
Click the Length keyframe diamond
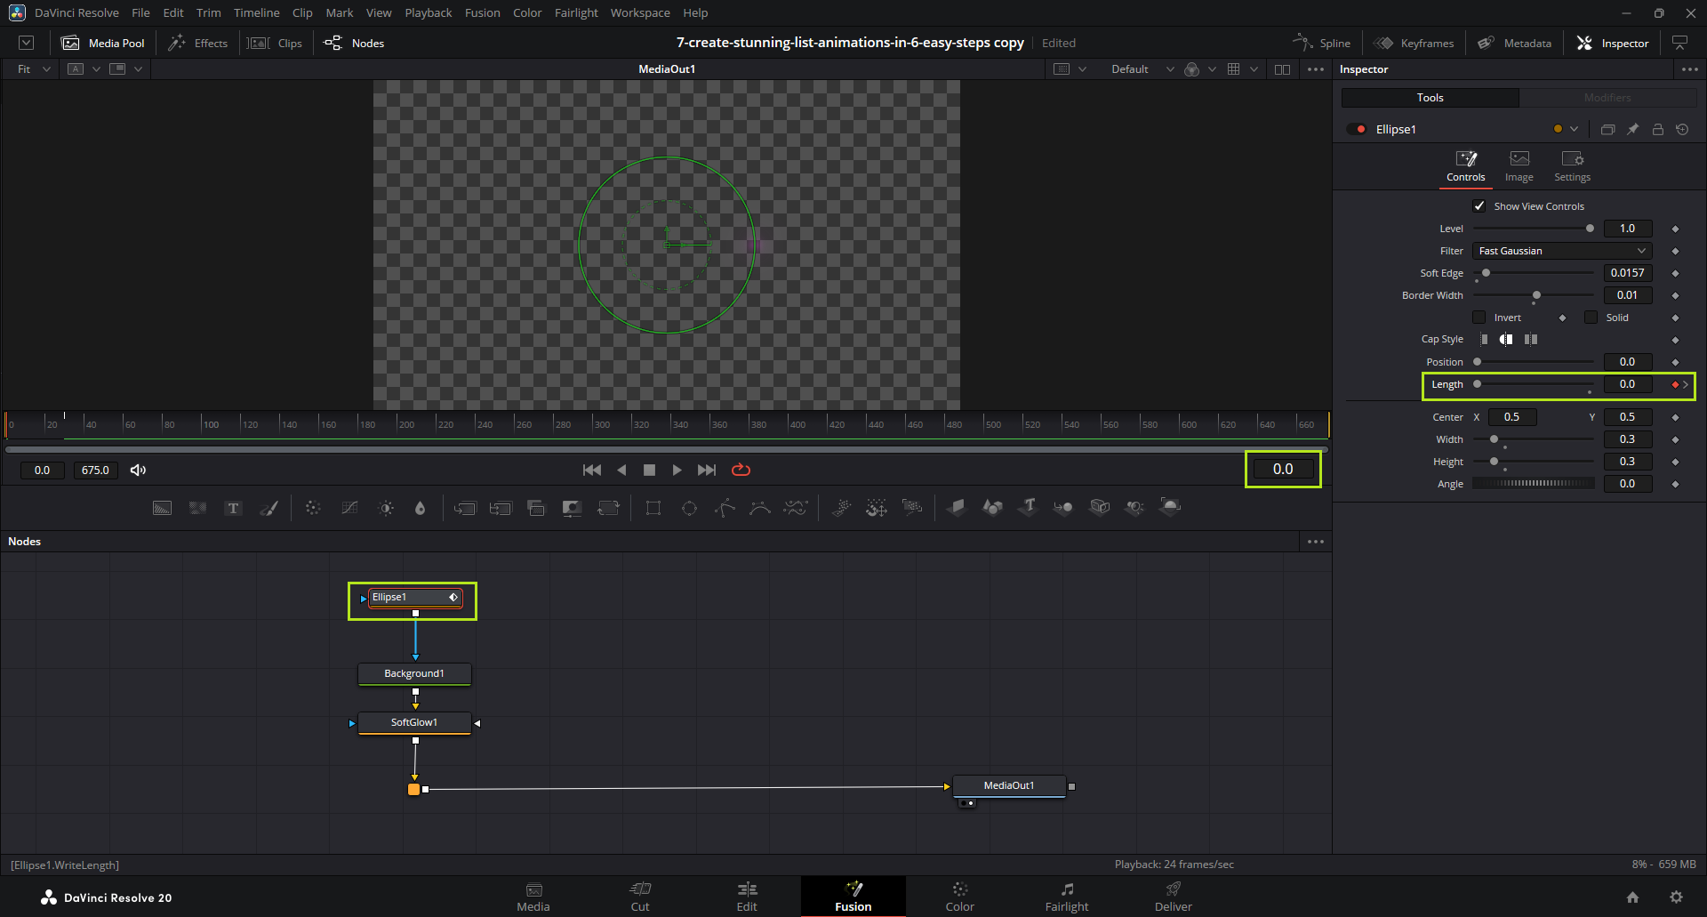pos(1675,385)
